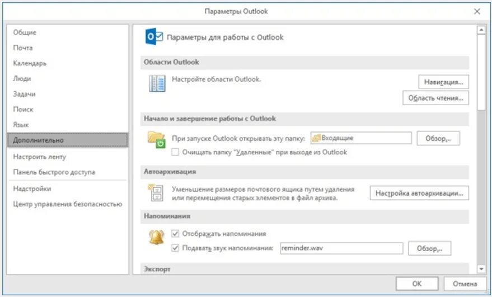Go to Поиск settings

(x=68, y=110)
